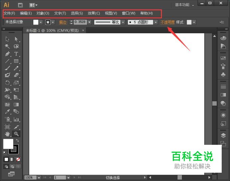Select the Pencil tool

(16, 68)
